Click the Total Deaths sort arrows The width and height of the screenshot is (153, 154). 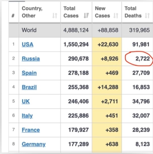[x=147, y=16]
